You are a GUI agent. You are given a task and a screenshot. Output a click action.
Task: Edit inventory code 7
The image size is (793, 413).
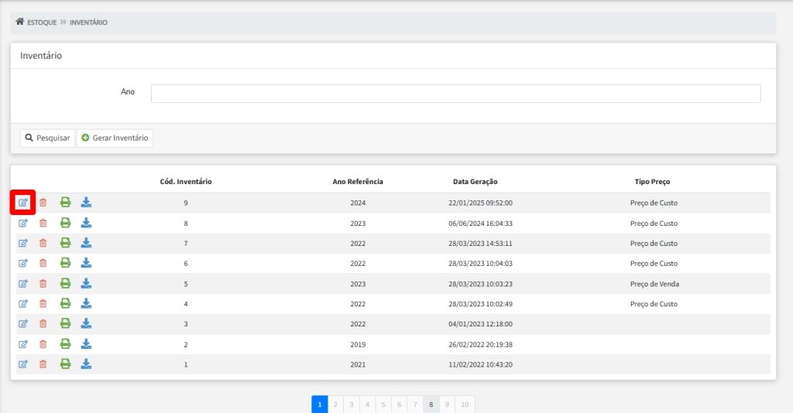[x=23, y=243]
